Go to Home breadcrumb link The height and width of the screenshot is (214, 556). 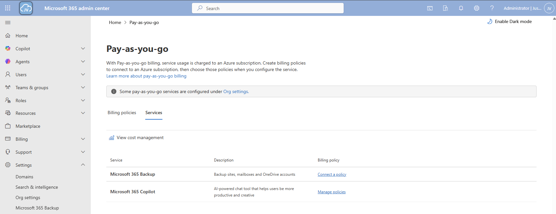(x=115, y=22)
